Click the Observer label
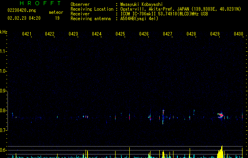 pos(80,4)
